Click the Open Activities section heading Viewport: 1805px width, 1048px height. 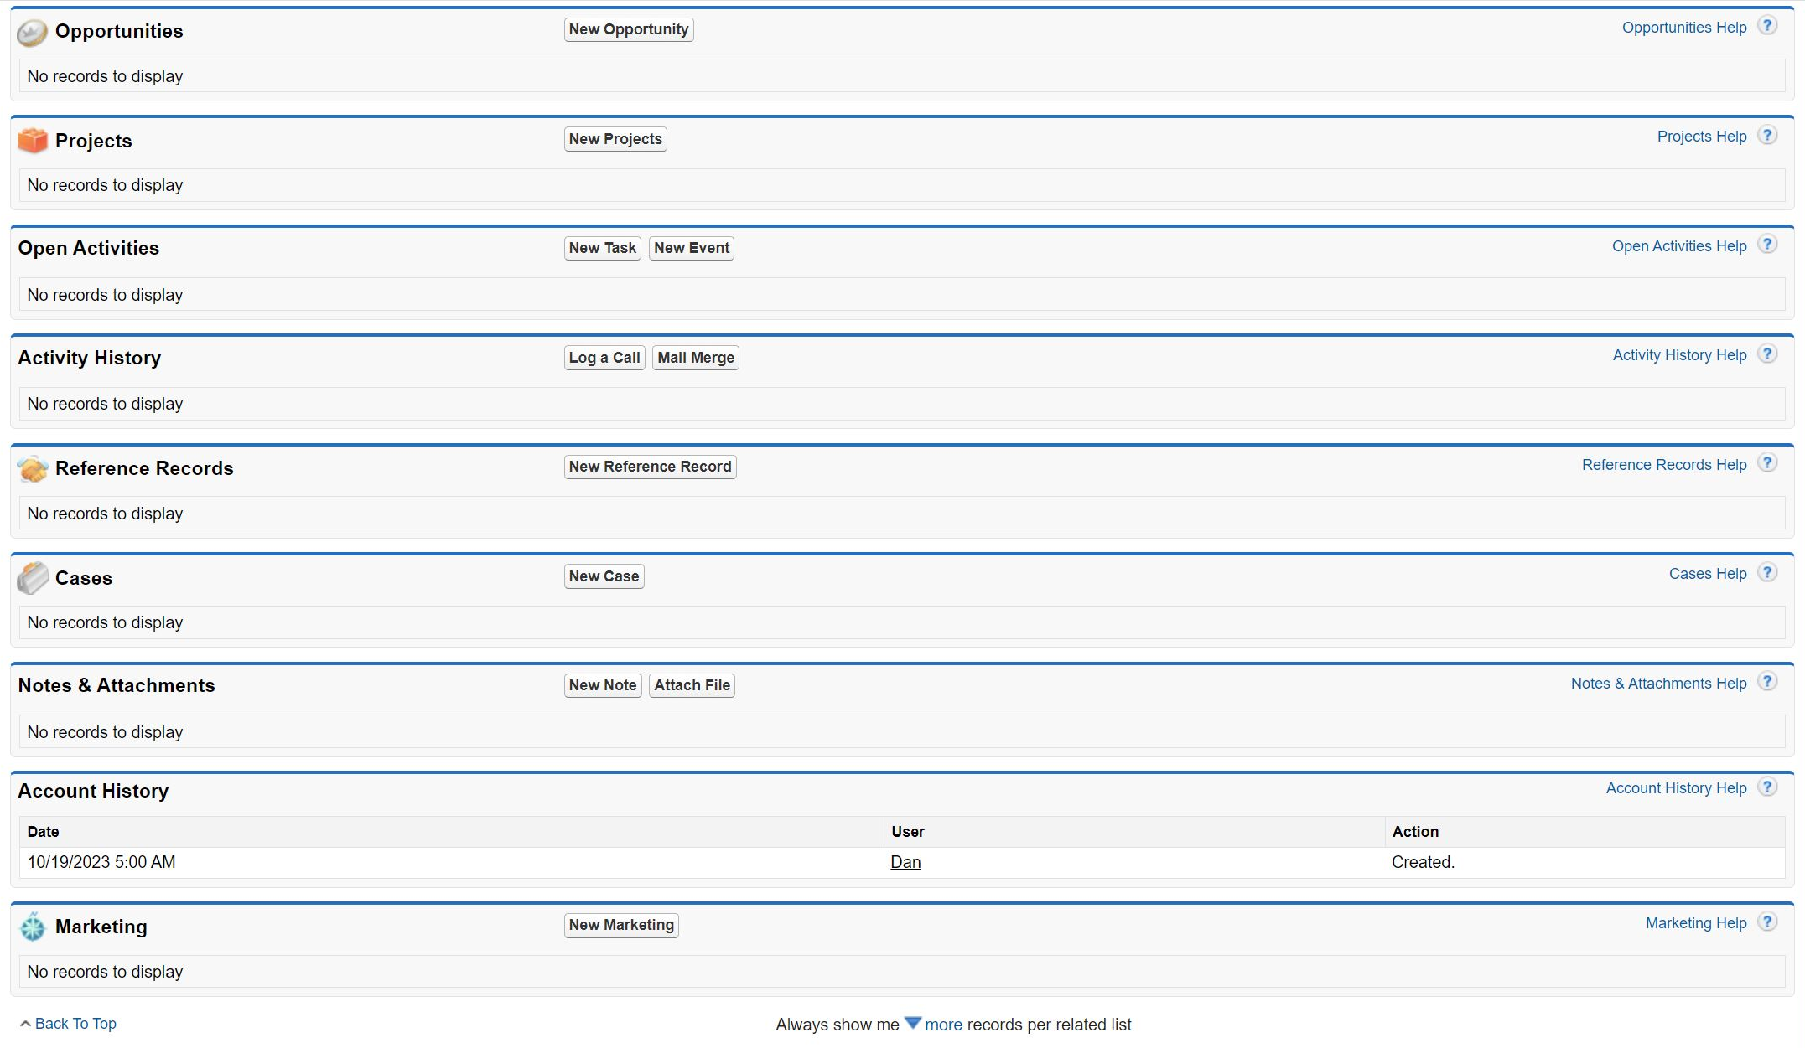[x=89, y=248]
